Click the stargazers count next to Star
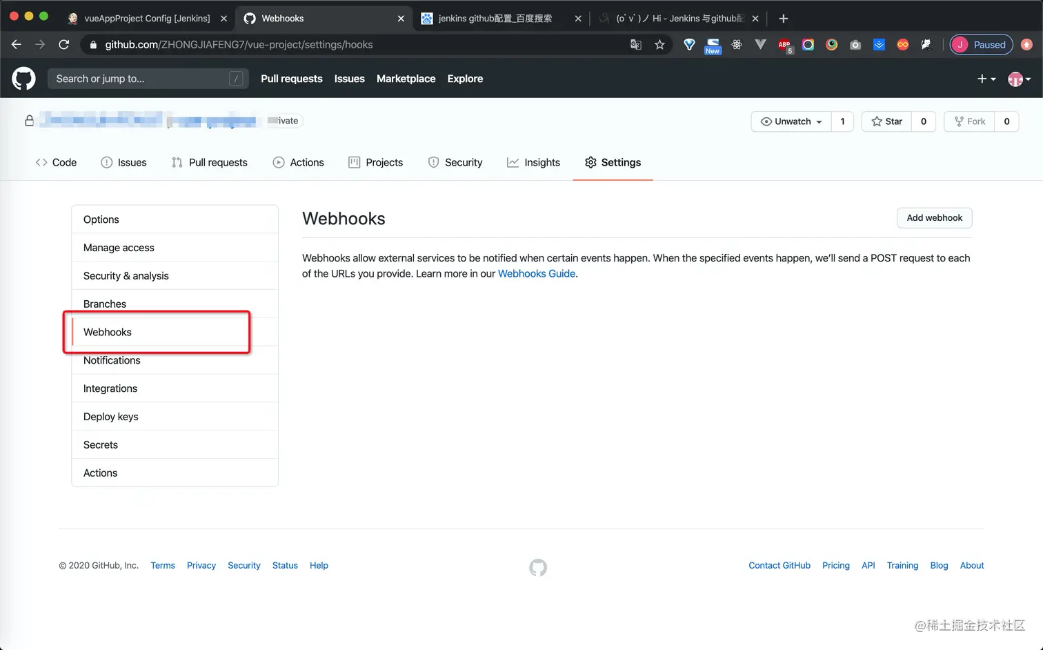The image size is (1043, 650). tap(924, 121)
